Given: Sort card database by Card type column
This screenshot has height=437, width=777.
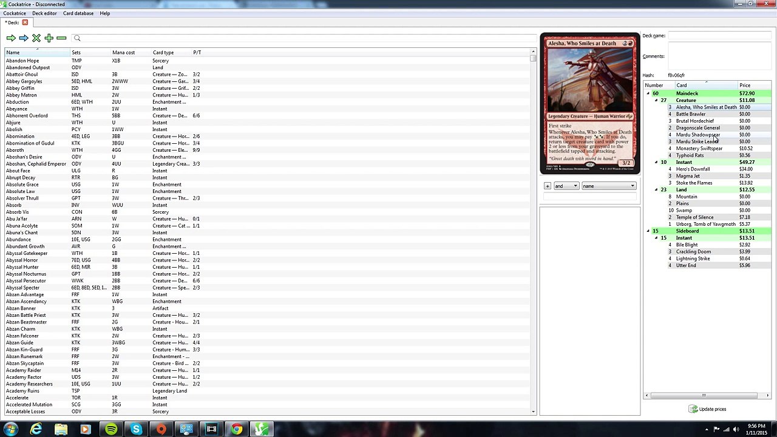Looking at the screenshot, I should pyautogui.click(x=172, y=53).
